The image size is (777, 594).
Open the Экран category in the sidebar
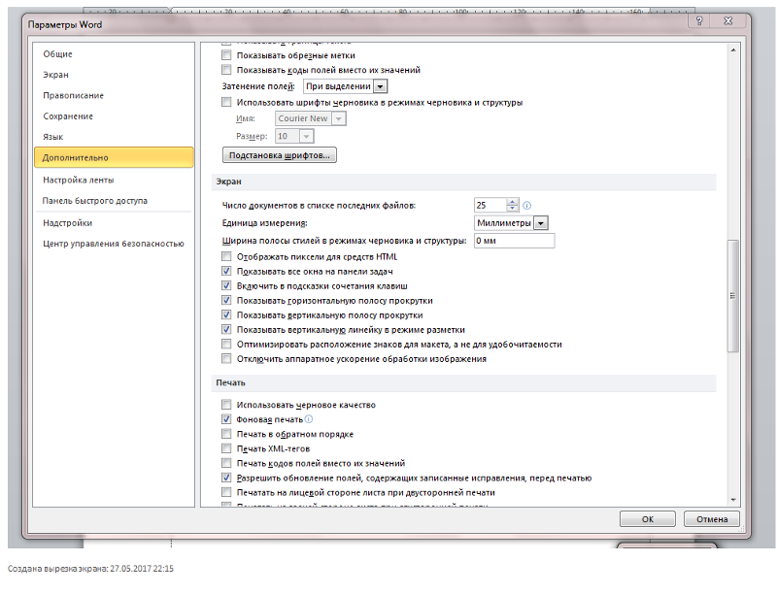coord(114,75)
